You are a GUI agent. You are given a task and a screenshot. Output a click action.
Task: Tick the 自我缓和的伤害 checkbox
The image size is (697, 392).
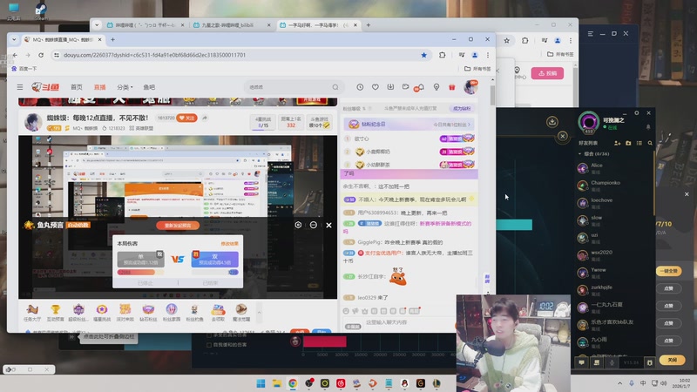pos(209,345)
